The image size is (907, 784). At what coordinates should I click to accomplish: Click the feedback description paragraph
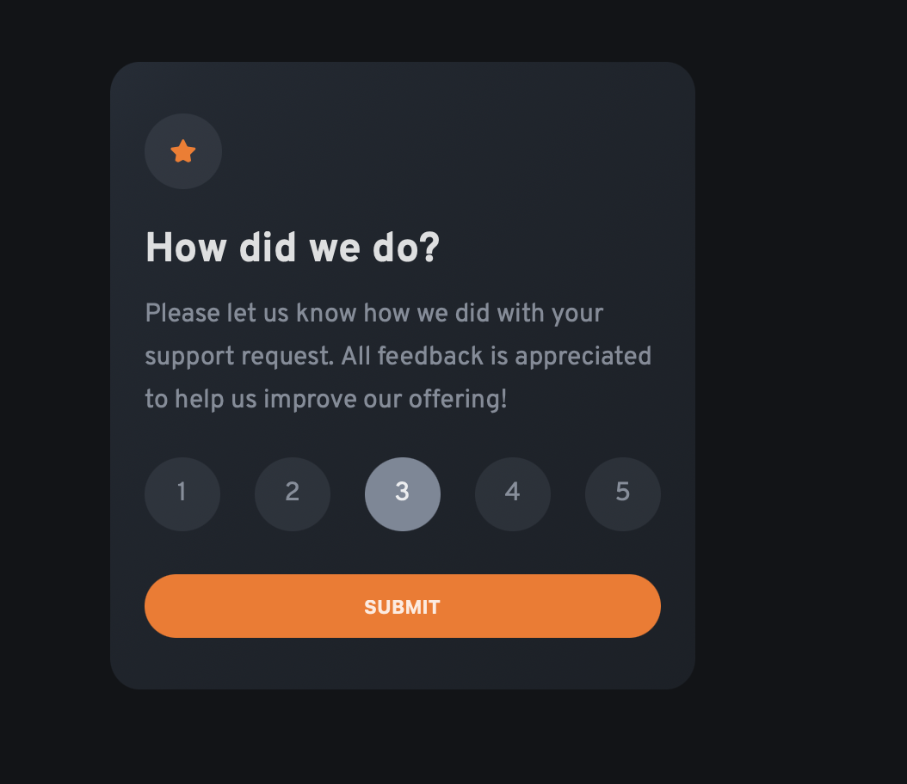point(398,355)
